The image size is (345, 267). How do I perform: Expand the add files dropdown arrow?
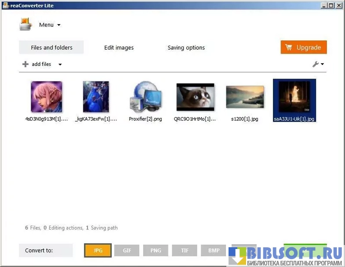[x=60, y=65]
